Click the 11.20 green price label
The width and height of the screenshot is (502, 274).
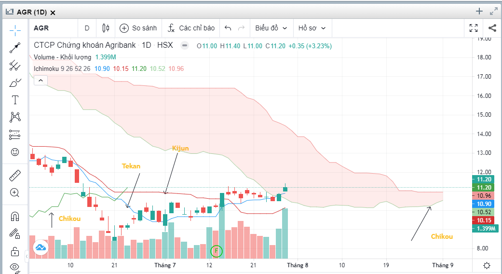(x=484, y=188)
